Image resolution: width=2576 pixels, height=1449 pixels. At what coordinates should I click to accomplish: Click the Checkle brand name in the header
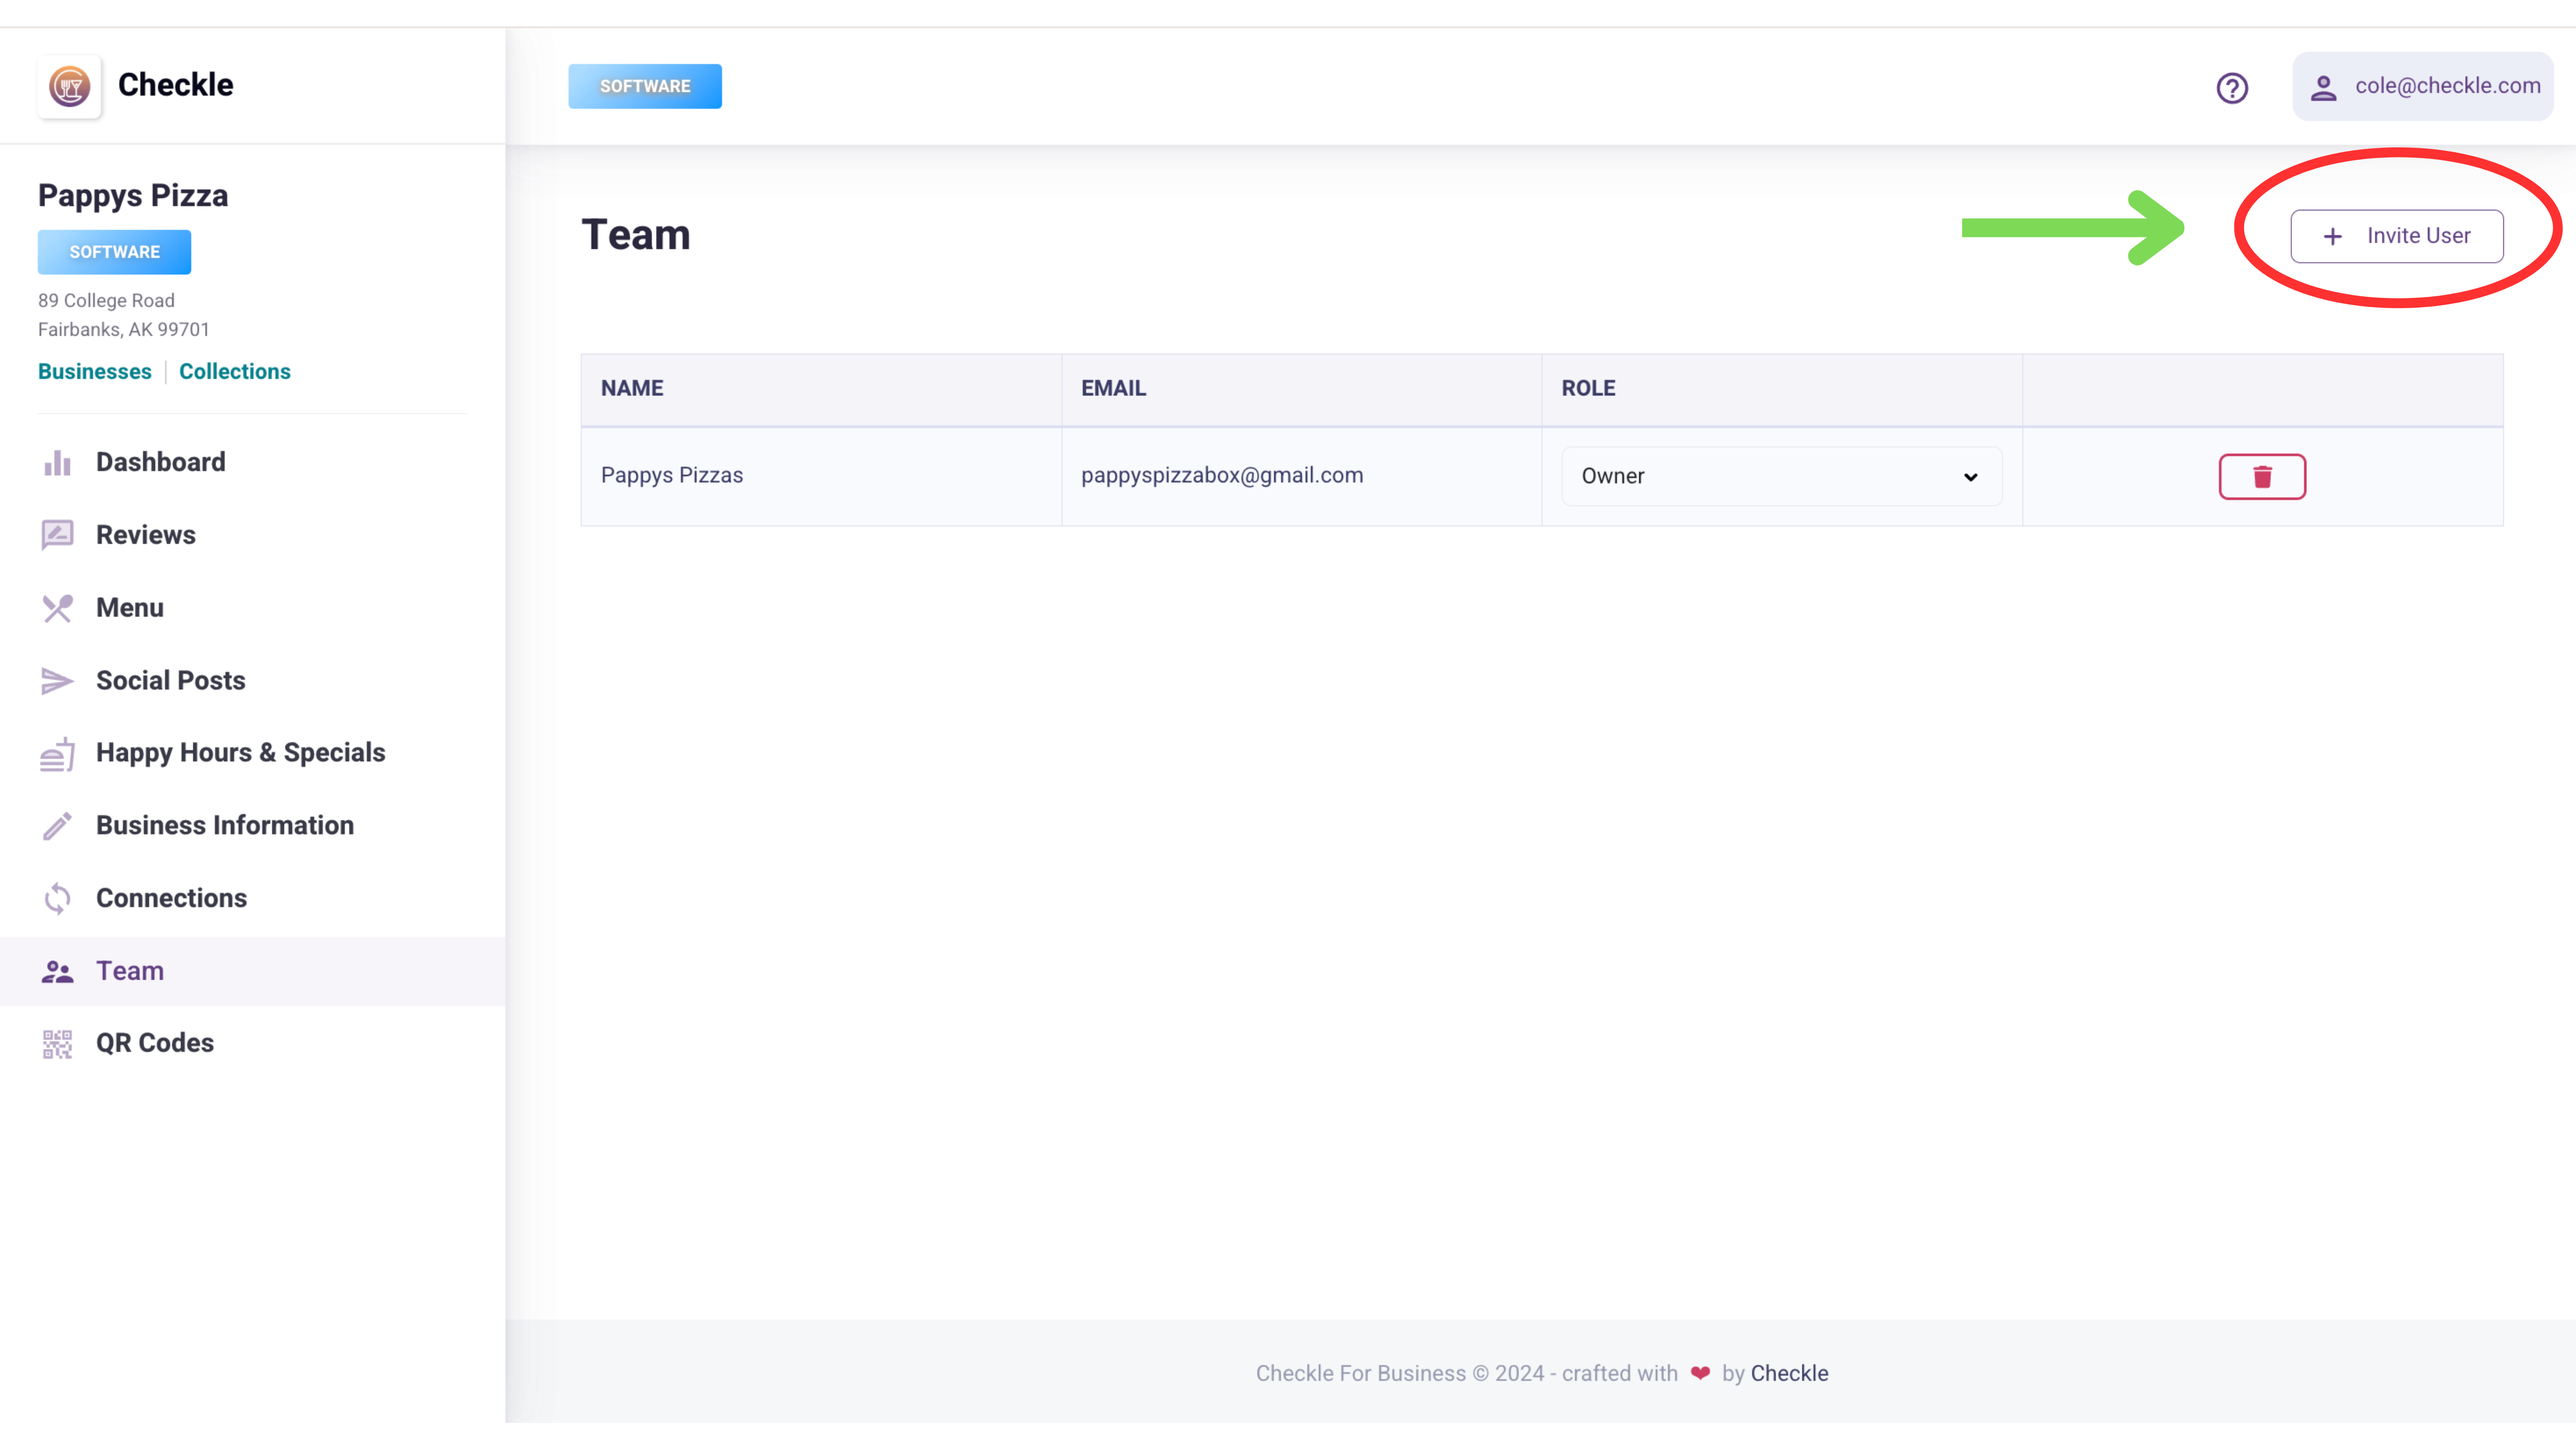[x=176, y=85]
